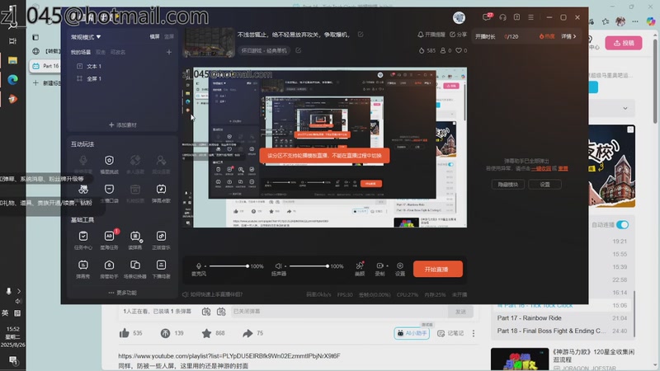Open the video more-options three dots menu
The image size is (660, 371).
click(474, 333)
